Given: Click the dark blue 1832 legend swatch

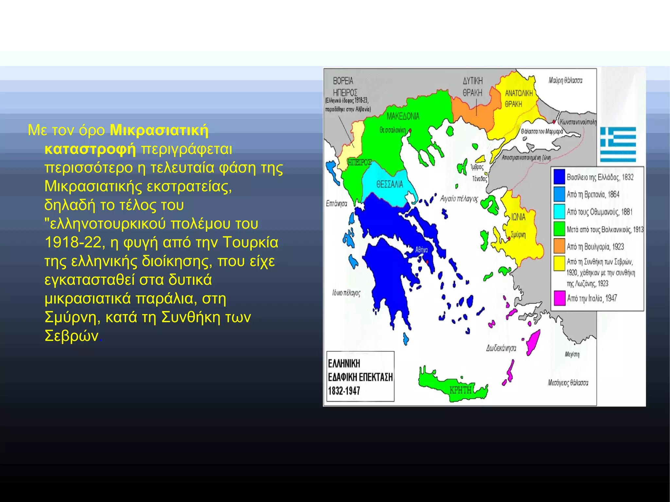Looking at the screenshot, I should (x=559, y=177).
